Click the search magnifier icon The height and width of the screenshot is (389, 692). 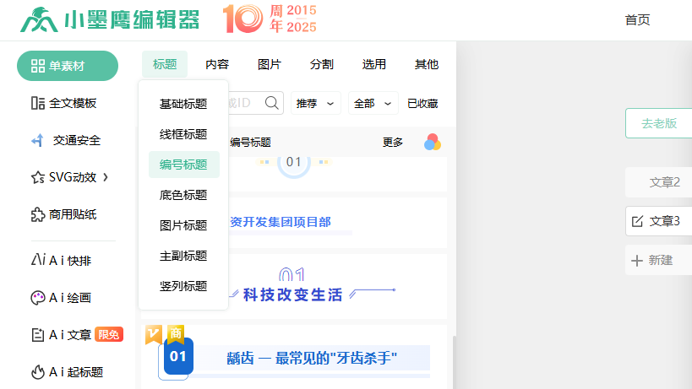(272, 103)
